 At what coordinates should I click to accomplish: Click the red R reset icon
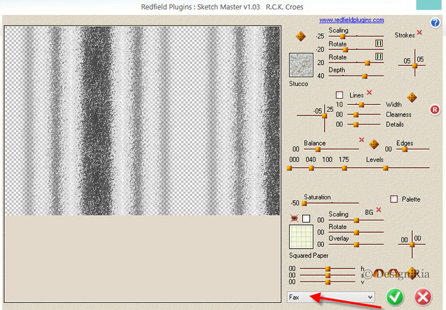click(x=435, y=109)
